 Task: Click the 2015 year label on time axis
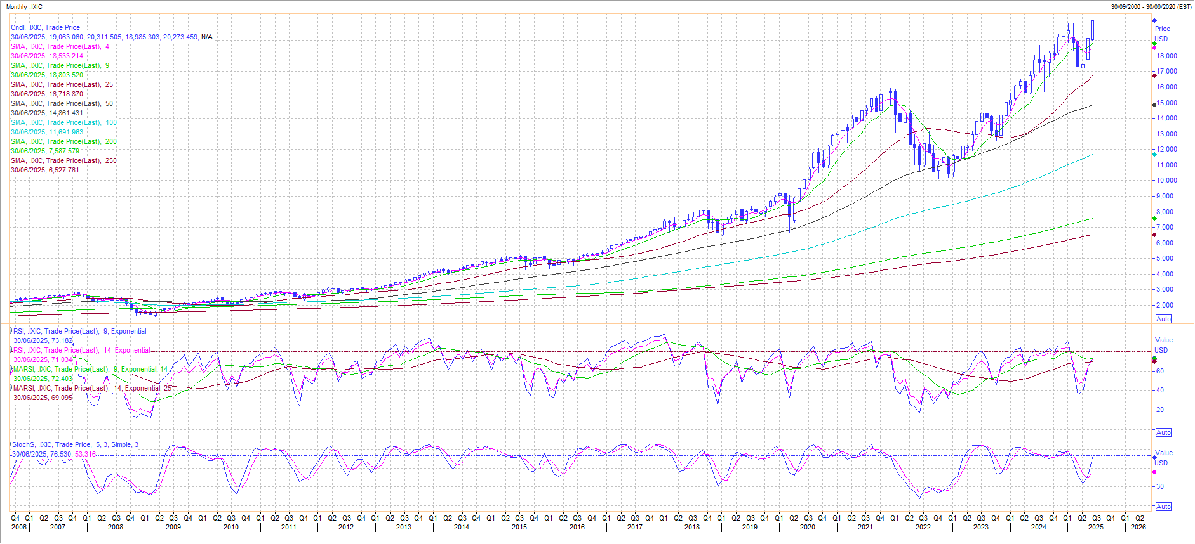tap(519, 527)
